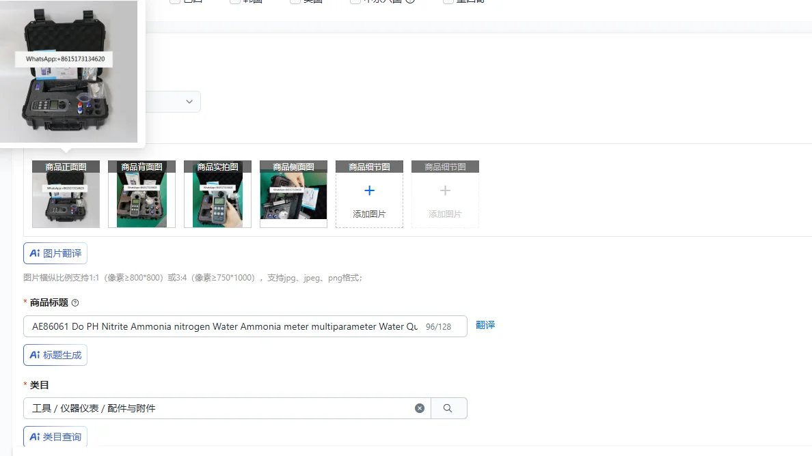Click the 翻译 link beside the title field
The image size is (812, 456).
tap(485, 325)
